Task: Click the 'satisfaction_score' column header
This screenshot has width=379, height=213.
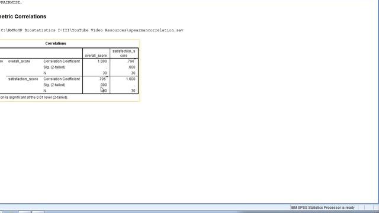Action: tap(124, 53)
